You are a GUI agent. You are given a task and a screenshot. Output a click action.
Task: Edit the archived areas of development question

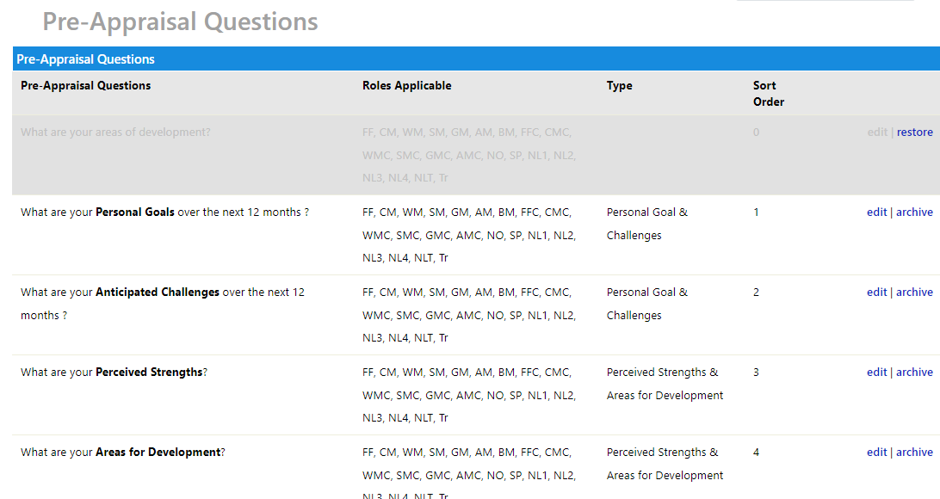click(877, 132)
